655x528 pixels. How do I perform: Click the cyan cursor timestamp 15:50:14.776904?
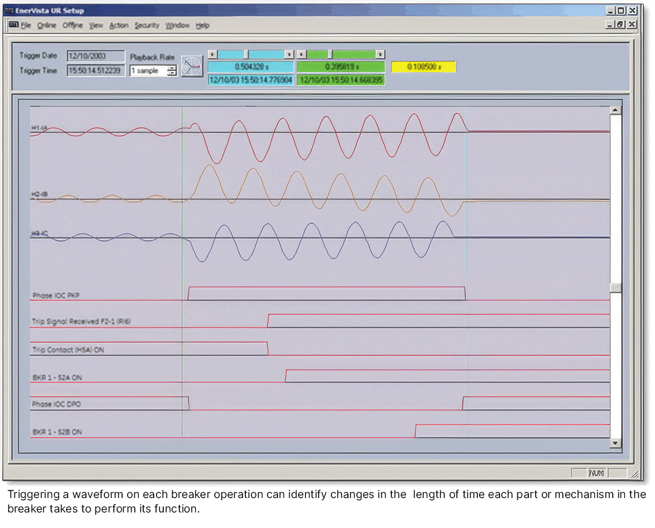pos(251,80)
